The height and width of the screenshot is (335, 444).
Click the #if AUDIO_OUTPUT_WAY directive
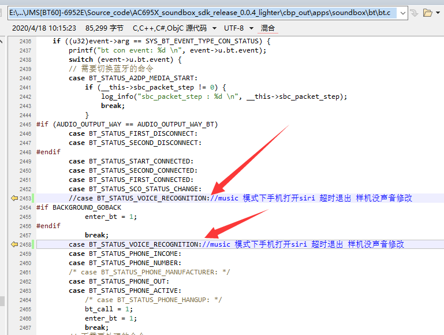point(127,124)
